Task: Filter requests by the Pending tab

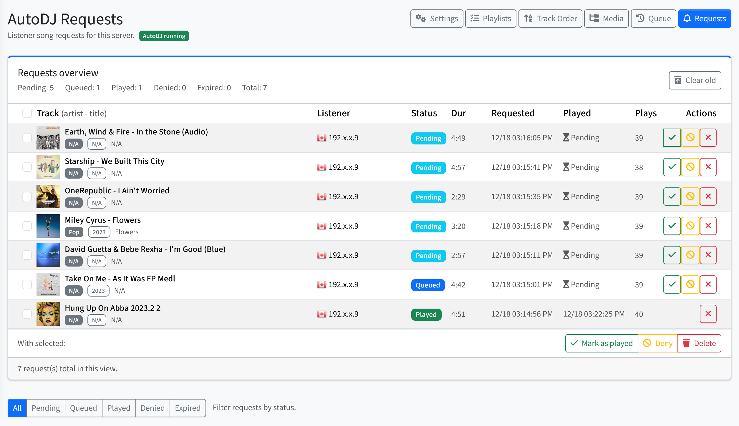Action: (x=46, y=408)
